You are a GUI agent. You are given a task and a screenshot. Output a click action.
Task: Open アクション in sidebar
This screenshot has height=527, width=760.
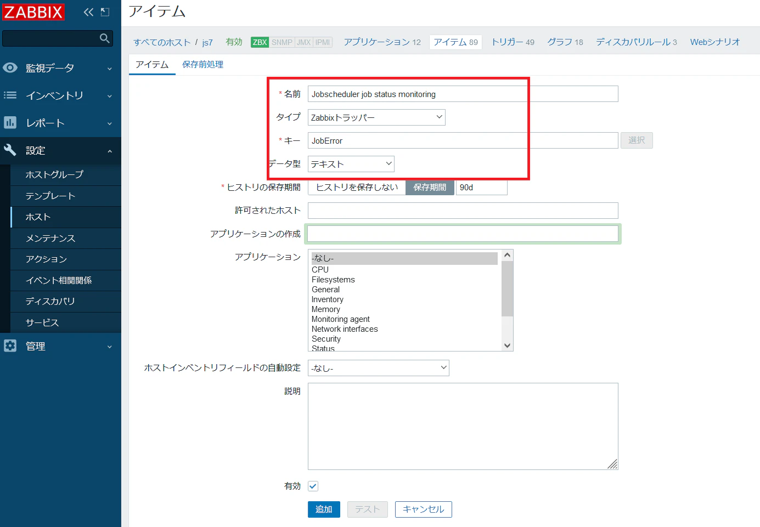click(x=66, y=259)
